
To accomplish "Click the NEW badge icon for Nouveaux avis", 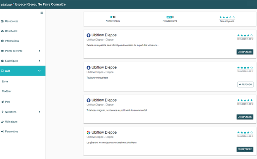I will click(169, 17).
